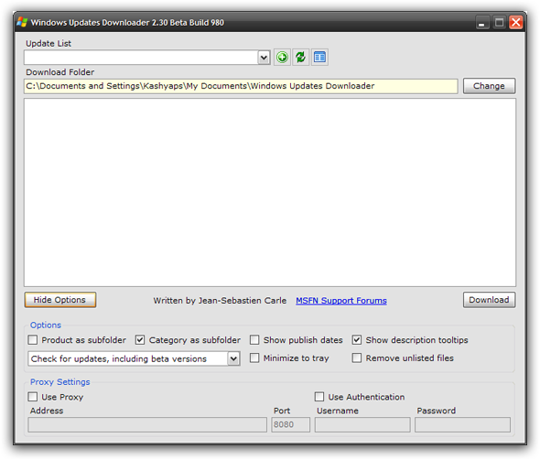
Task: Uncheck Category as subfolder
Action: pyautogui.click(x=140, y=340)
